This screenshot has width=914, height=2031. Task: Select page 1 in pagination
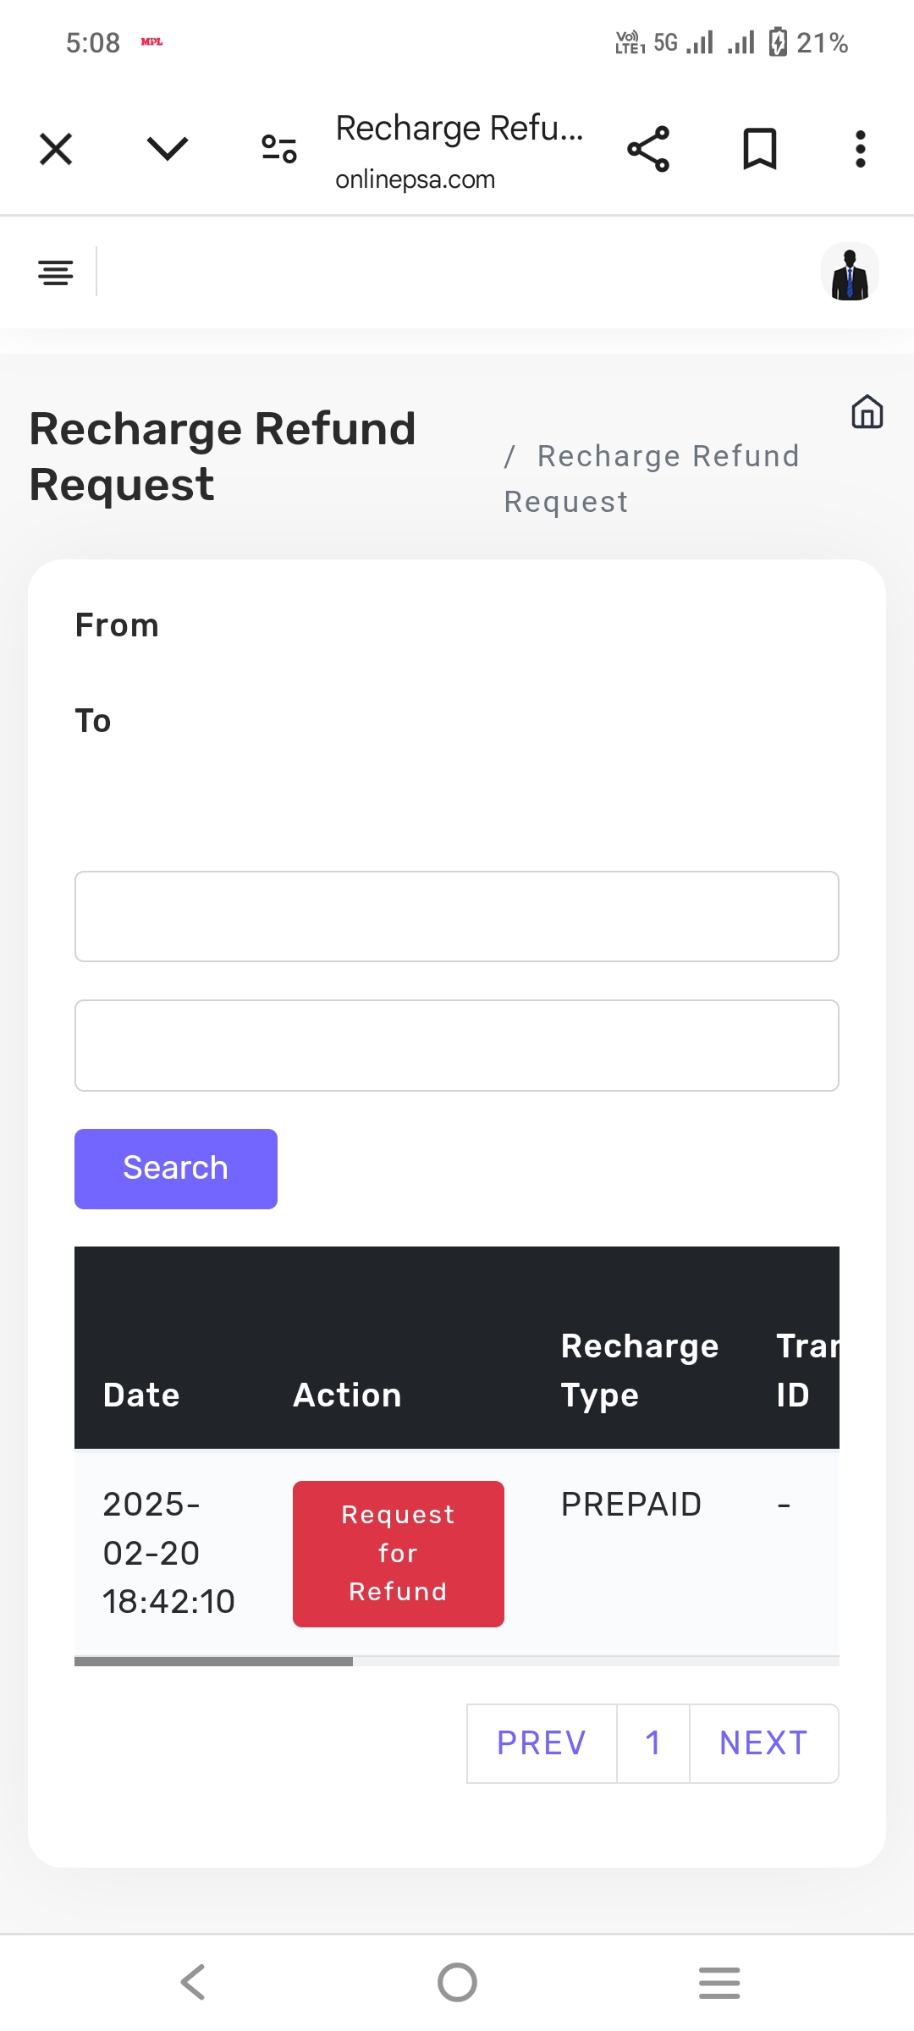click(652, 1743)
